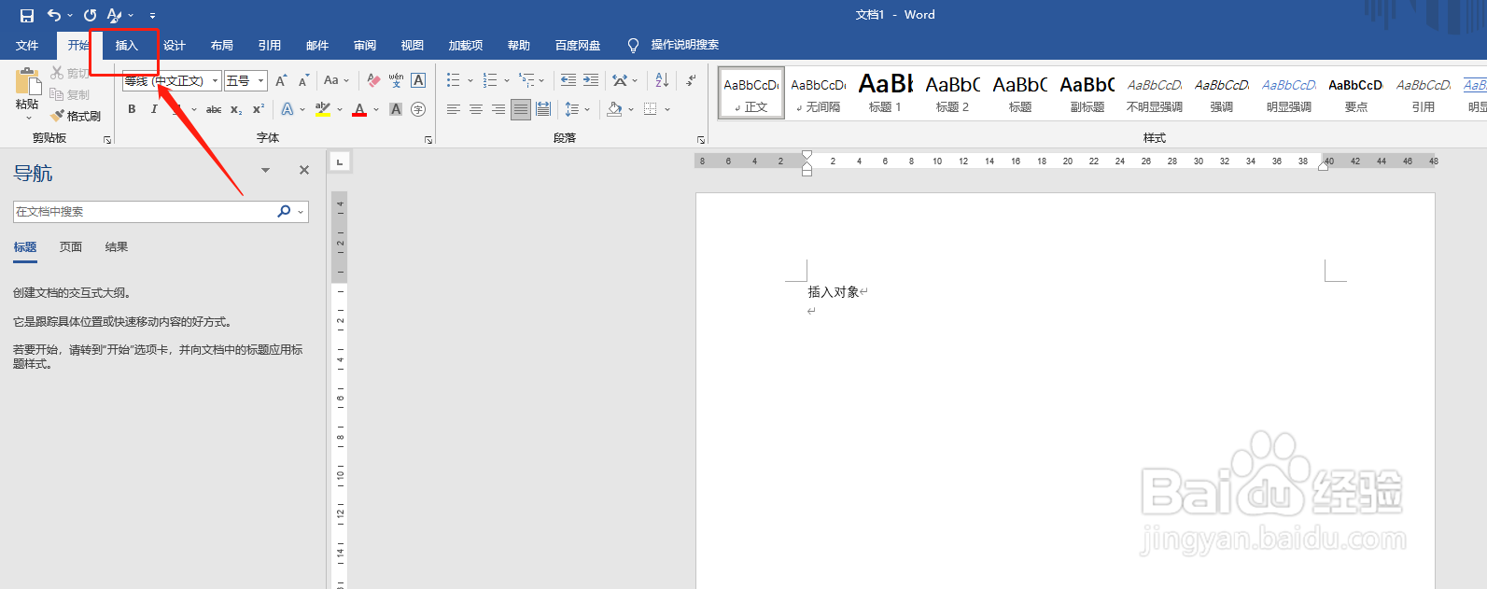
Task: Toggle italic formatting
Action: click(154, 109)
